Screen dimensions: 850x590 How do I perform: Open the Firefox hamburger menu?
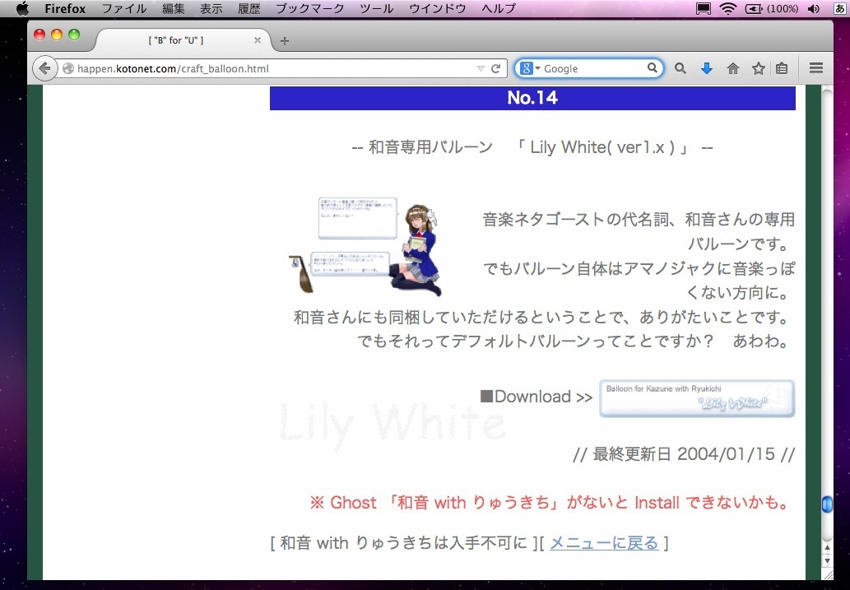click(x=816, y=69)
